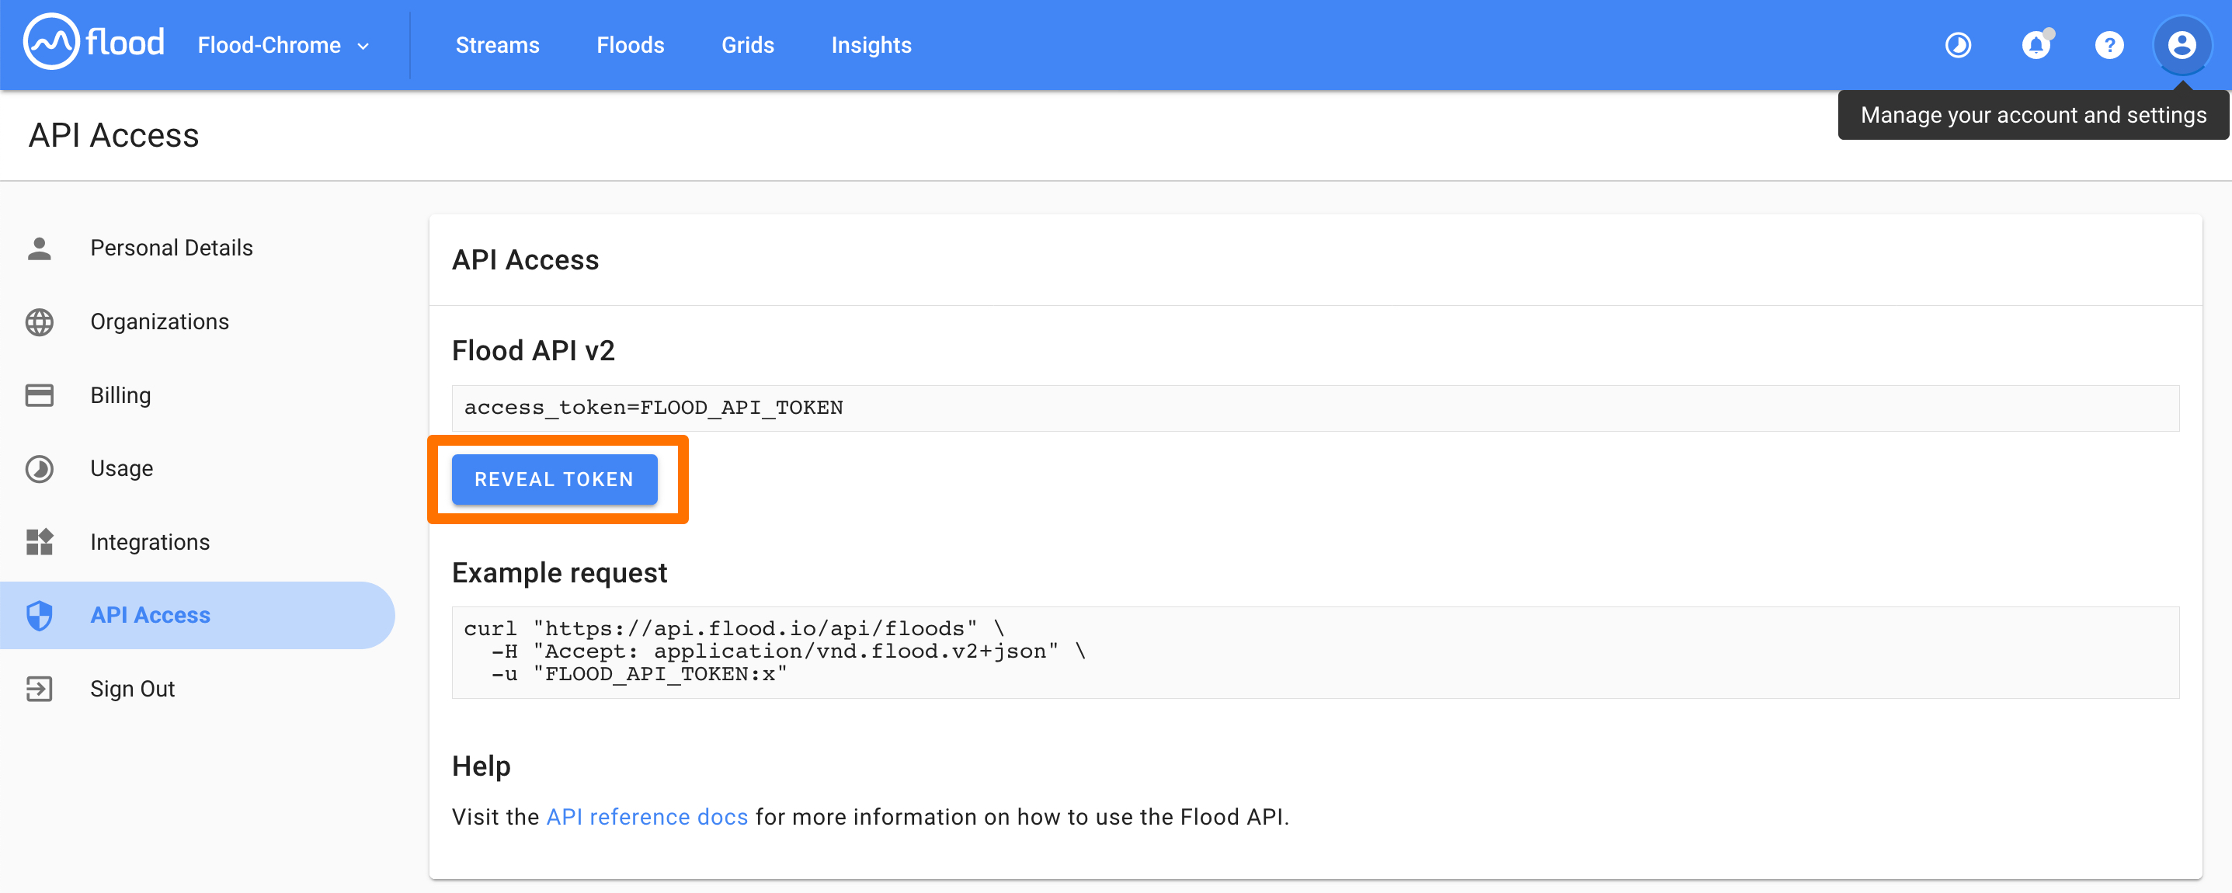Click the API Access card title
Screen dimensions: 2232x893
point(525,260)
